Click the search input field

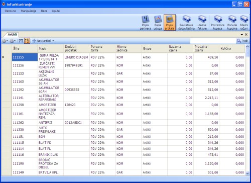pos(213,41)
